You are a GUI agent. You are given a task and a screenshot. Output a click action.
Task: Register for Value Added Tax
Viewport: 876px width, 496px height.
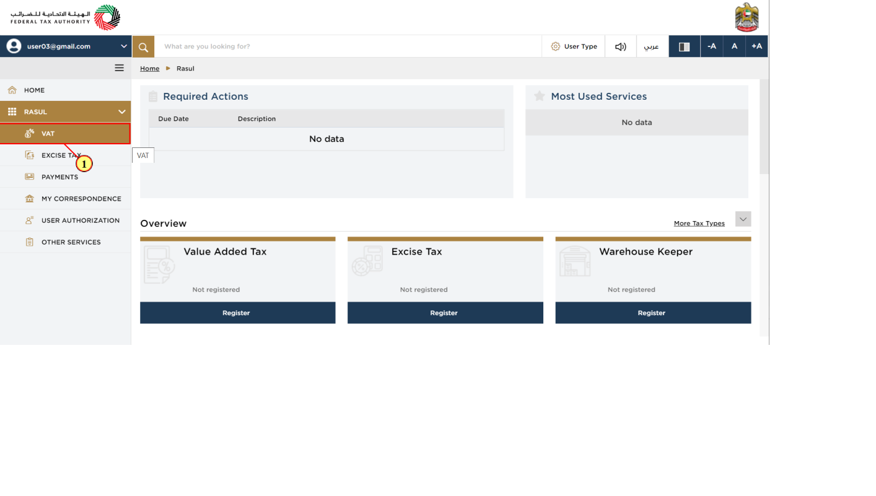tap(238, 313)
